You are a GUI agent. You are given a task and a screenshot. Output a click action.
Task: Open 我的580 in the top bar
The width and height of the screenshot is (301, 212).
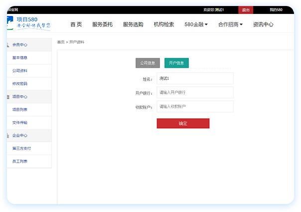(x=276, y=10)
